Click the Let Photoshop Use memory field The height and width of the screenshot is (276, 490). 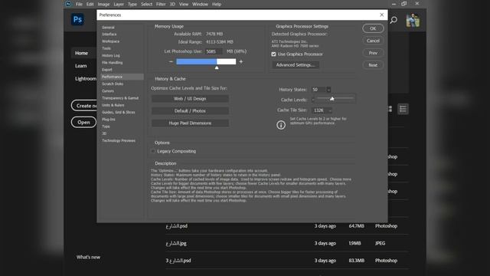[214, 51]
